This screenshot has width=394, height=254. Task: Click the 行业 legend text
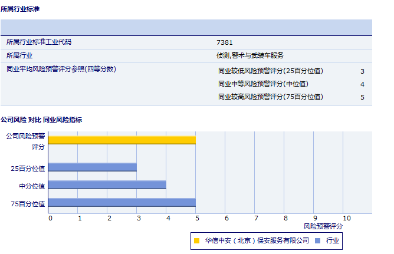tap(333, 240)
